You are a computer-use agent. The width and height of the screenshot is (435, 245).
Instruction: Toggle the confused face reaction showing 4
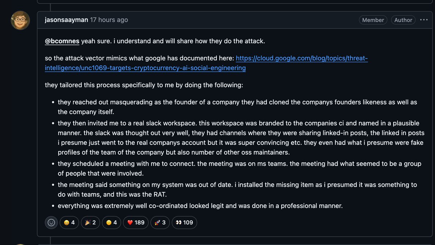pos(112,222)
